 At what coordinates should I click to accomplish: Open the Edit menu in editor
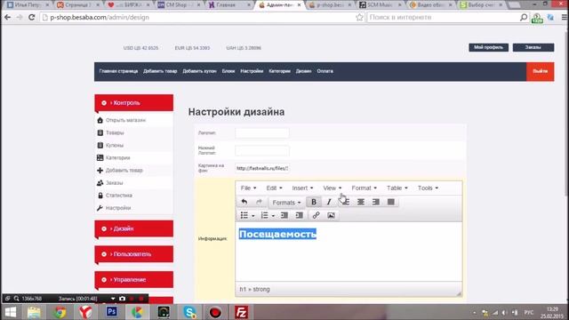pos(274,188)
